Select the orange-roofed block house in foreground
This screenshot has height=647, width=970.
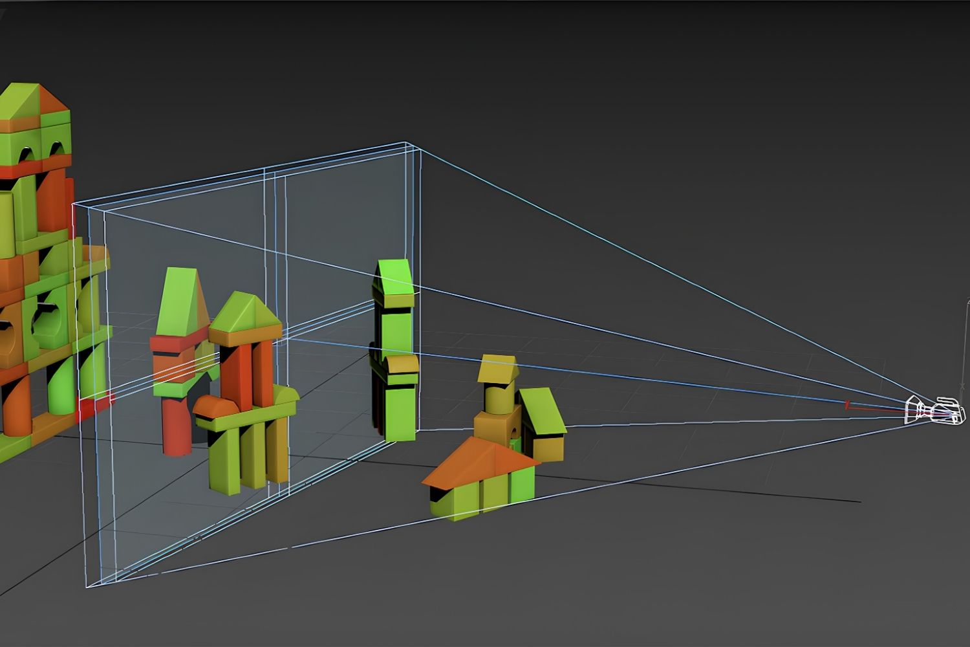(x=481, y=478)
